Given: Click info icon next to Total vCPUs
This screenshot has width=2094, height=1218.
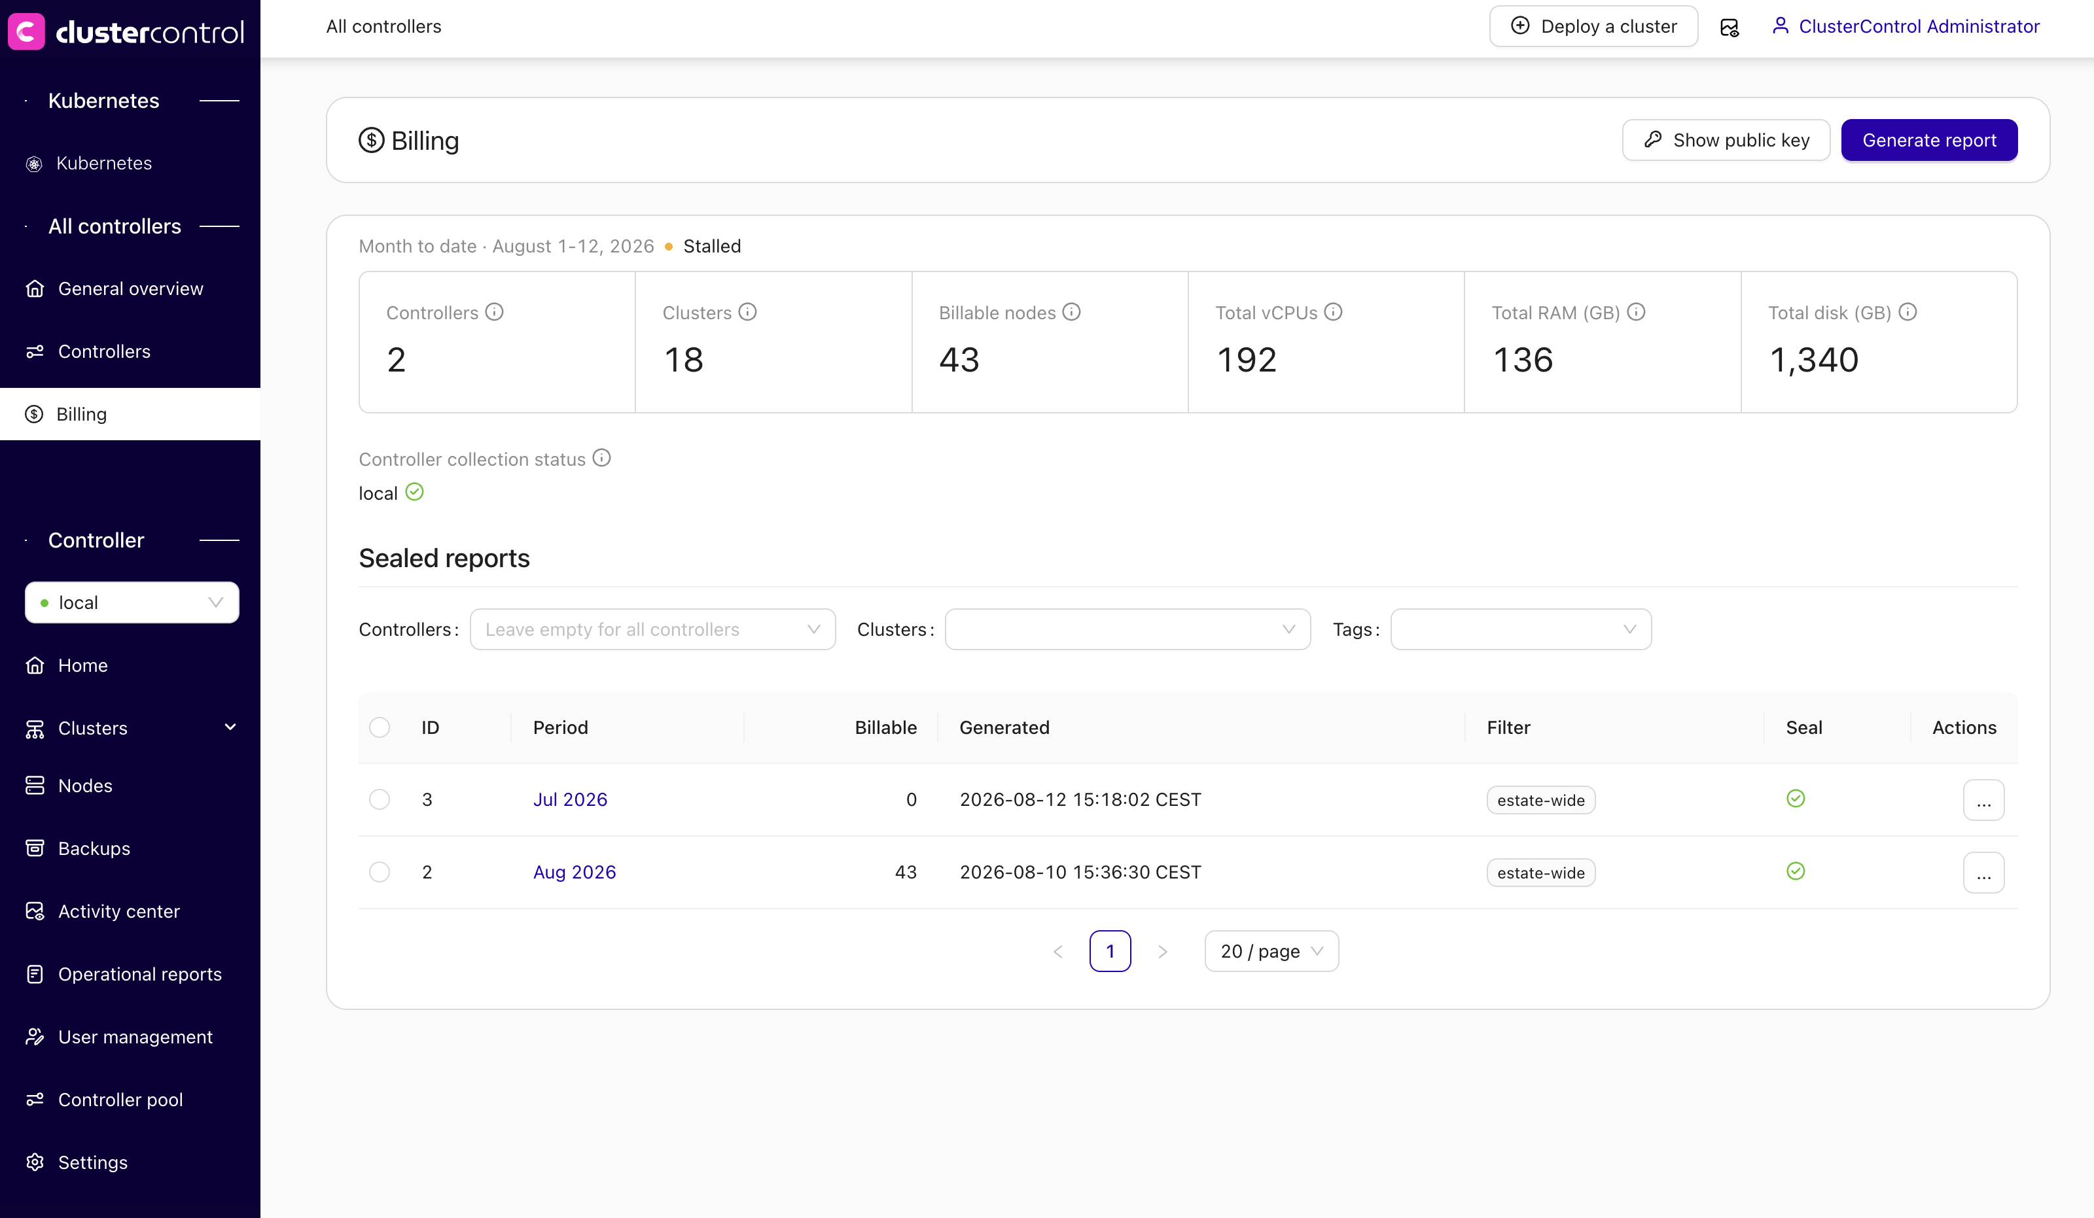Looking at the screenshot, I should tap(1334, 311).
